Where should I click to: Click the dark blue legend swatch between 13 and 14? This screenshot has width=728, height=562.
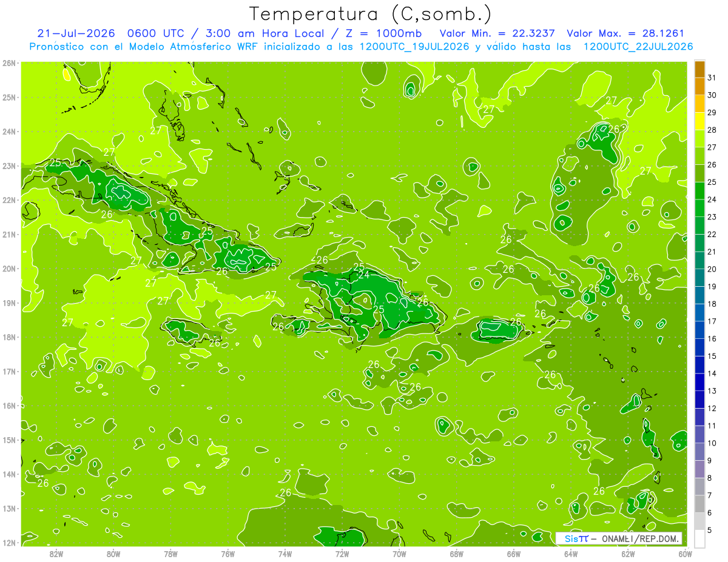[x=699, y=382]
